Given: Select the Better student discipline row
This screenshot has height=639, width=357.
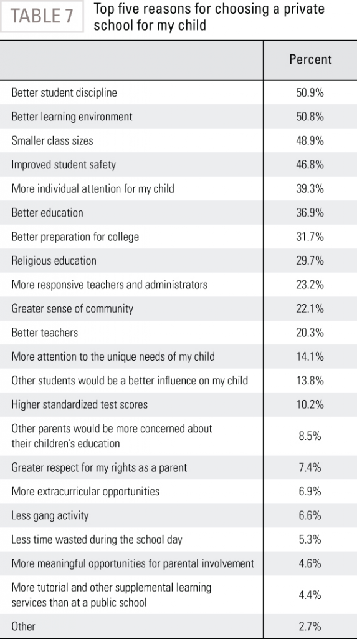Looking at the screenshot, I should (178, 92).
